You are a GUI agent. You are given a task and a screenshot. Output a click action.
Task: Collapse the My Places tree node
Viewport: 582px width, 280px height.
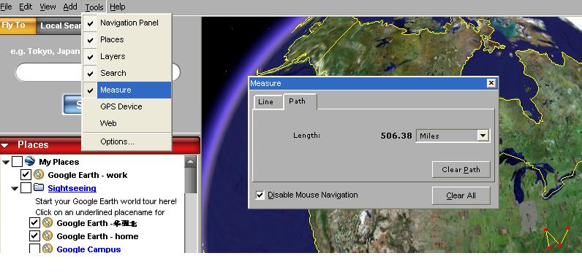click(7, 162)
